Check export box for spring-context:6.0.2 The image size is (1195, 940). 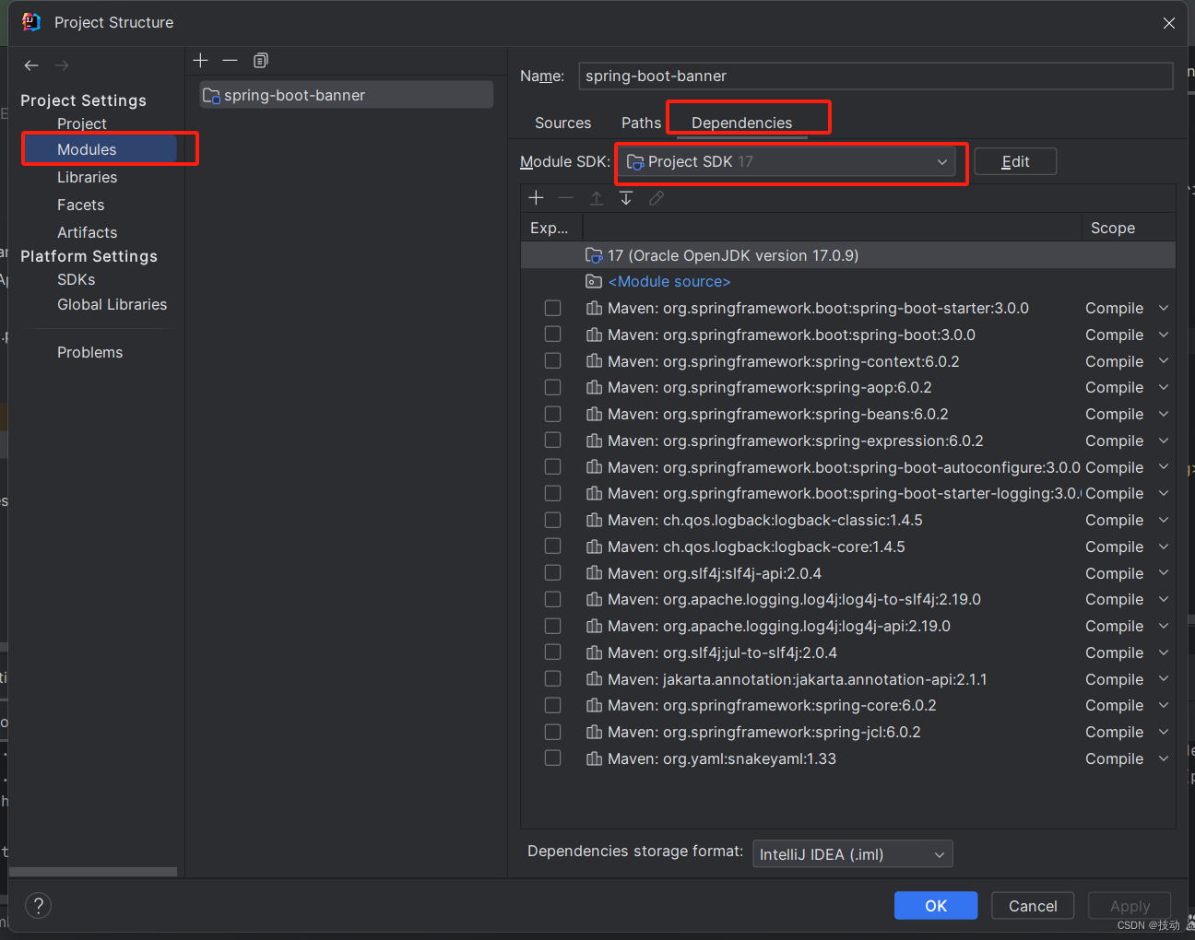pos(552,360)
